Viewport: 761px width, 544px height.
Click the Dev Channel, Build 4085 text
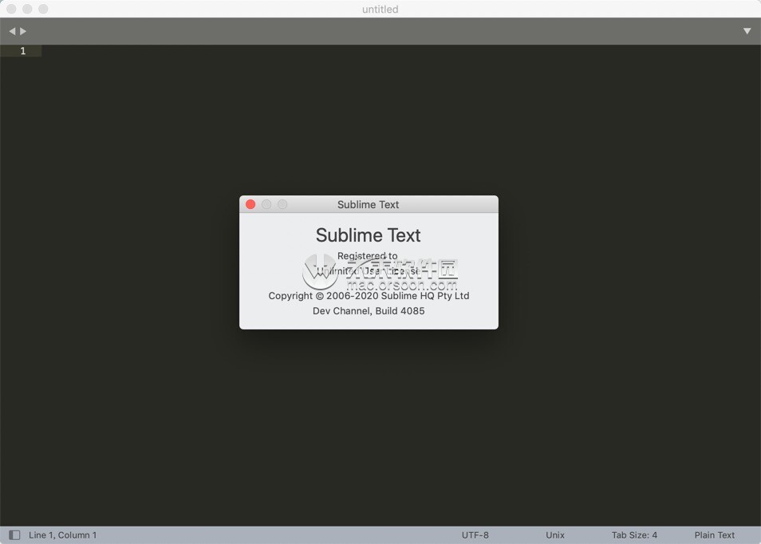[369, 310]
